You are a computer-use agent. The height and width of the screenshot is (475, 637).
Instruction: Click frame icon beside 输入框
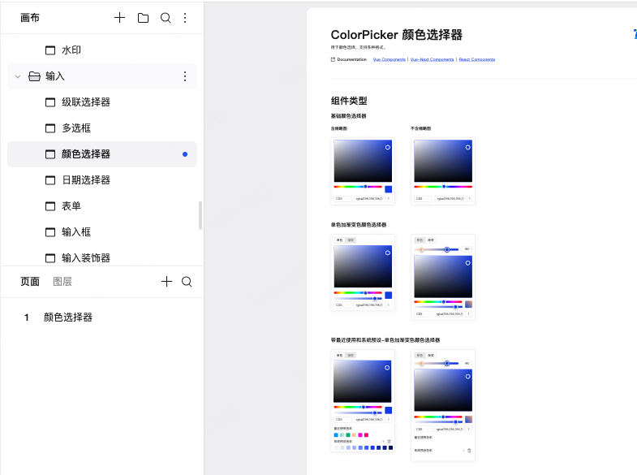pyautogui.click(x=50, y=232)
